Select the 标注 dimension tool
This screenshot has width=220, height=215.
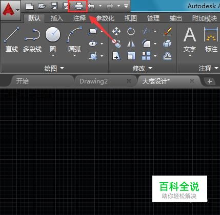(211, 39)
